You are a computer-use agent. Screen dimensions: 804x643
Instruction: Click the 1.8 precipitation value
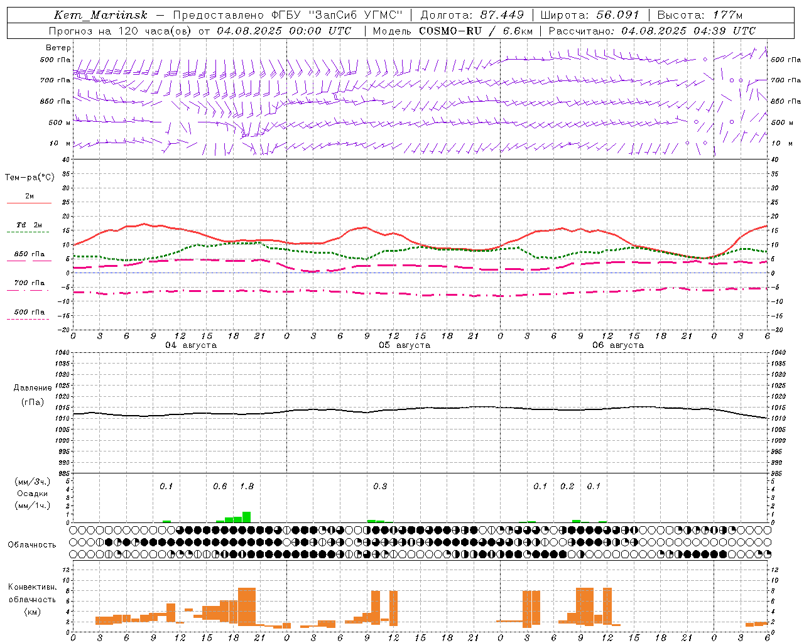[247, 487]
